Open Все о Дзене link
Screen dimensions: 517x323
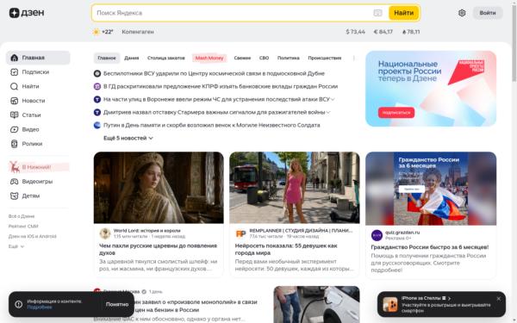pyautogui.click(x=22, y=216)
